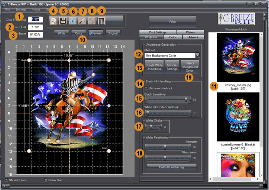Select the AussieSummer9_Black.tif job thumbnail
Screen dimensions: 269x190
point(238,117)
